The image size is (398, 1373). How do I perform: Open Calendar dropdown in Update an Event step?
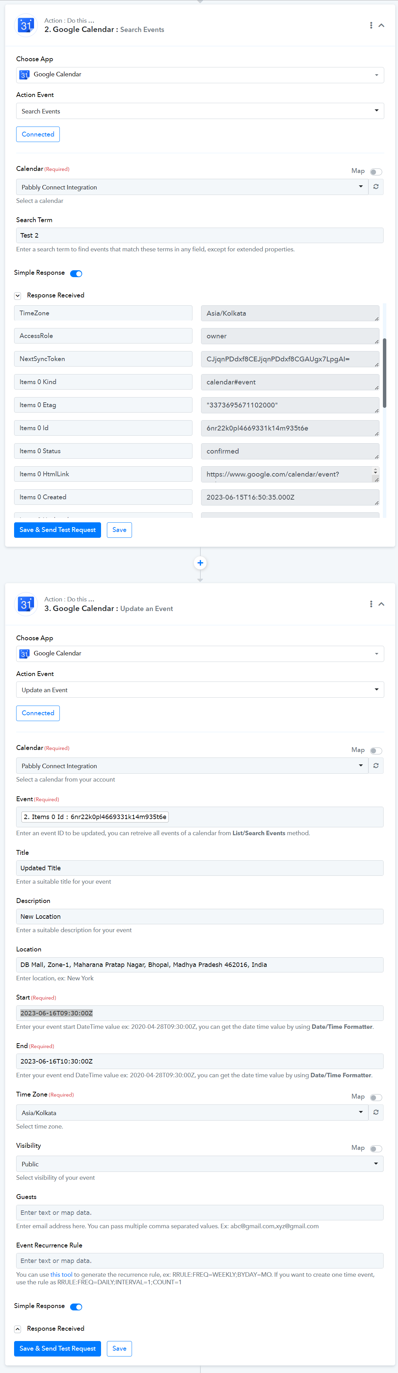click(x=192, y=766)
